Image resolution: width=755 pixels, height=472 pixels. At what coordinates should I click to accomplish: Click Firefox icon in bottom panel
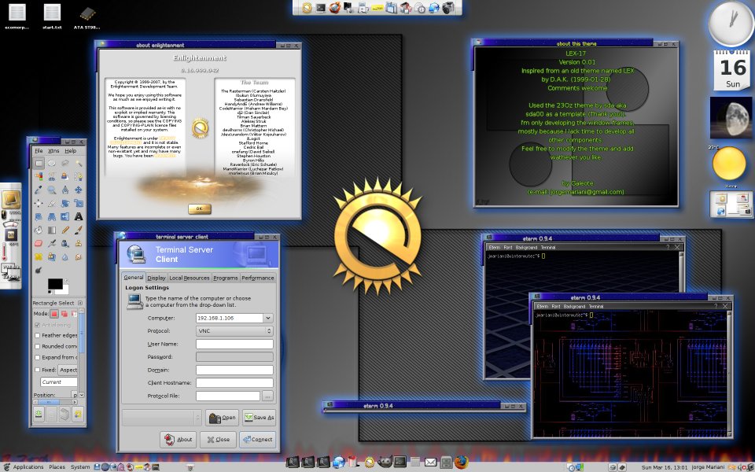[461, 463]
